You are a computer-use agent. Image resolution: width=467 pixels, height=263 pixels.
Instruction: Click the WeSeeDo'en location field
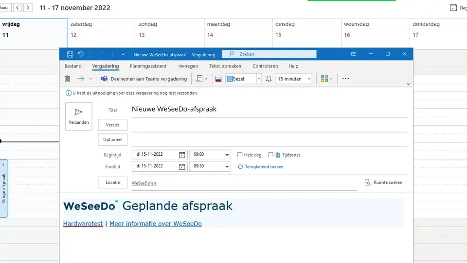[x=244, y=183]
